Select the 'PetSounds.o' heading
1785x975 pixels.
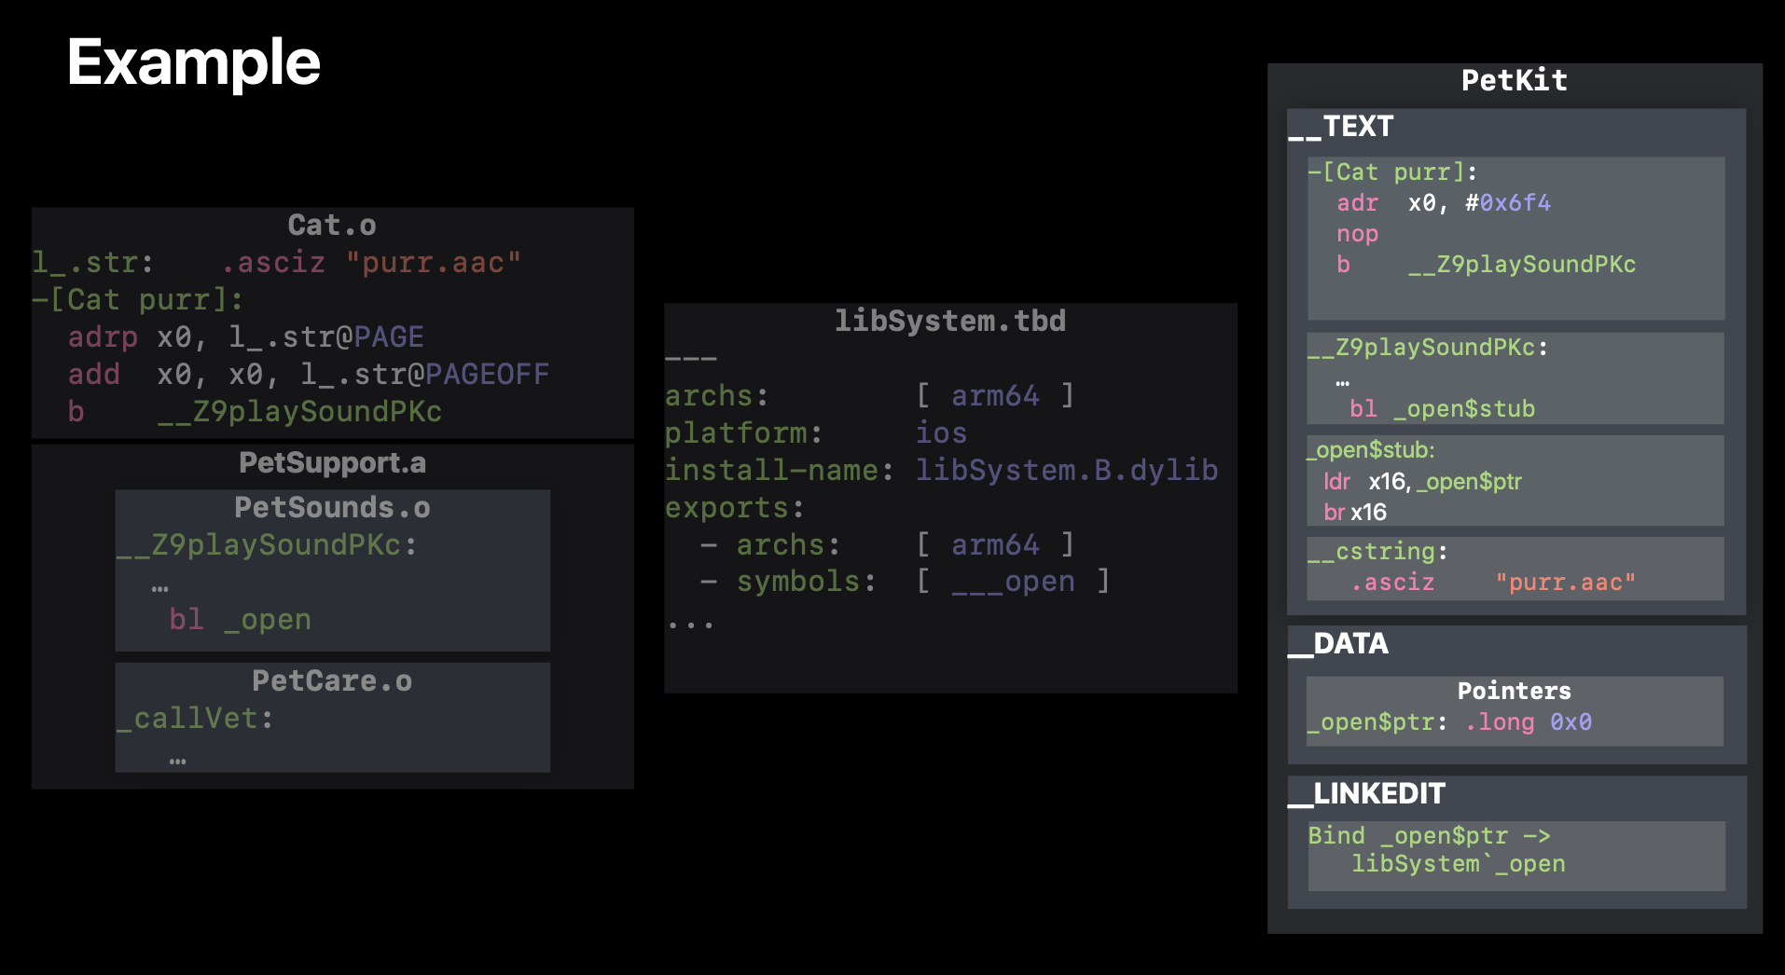332,507
